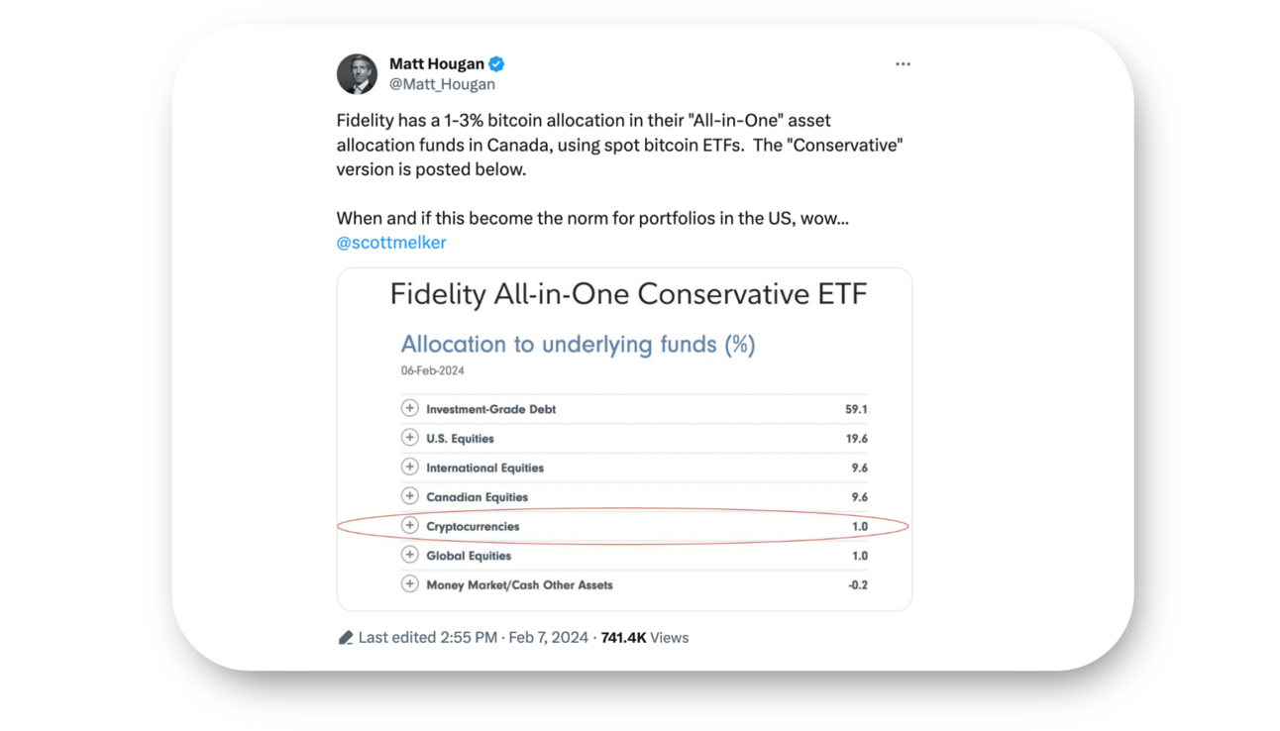1280x731 pixels.
Task: Click plus icon beside Money Market/Cash
Action: tap(409, 583)
